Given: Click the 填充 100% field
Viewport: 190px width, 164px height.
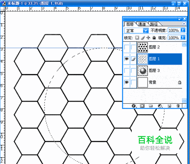Looking at the screenshot, I should point(174,37).
